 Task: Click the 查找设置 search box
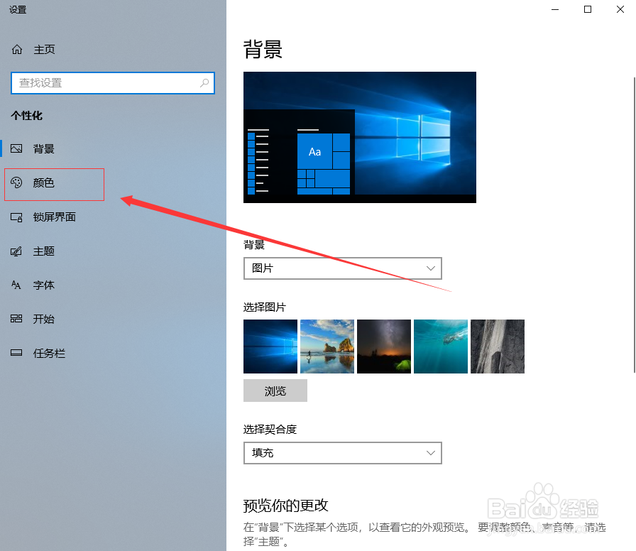coord(106,83)
